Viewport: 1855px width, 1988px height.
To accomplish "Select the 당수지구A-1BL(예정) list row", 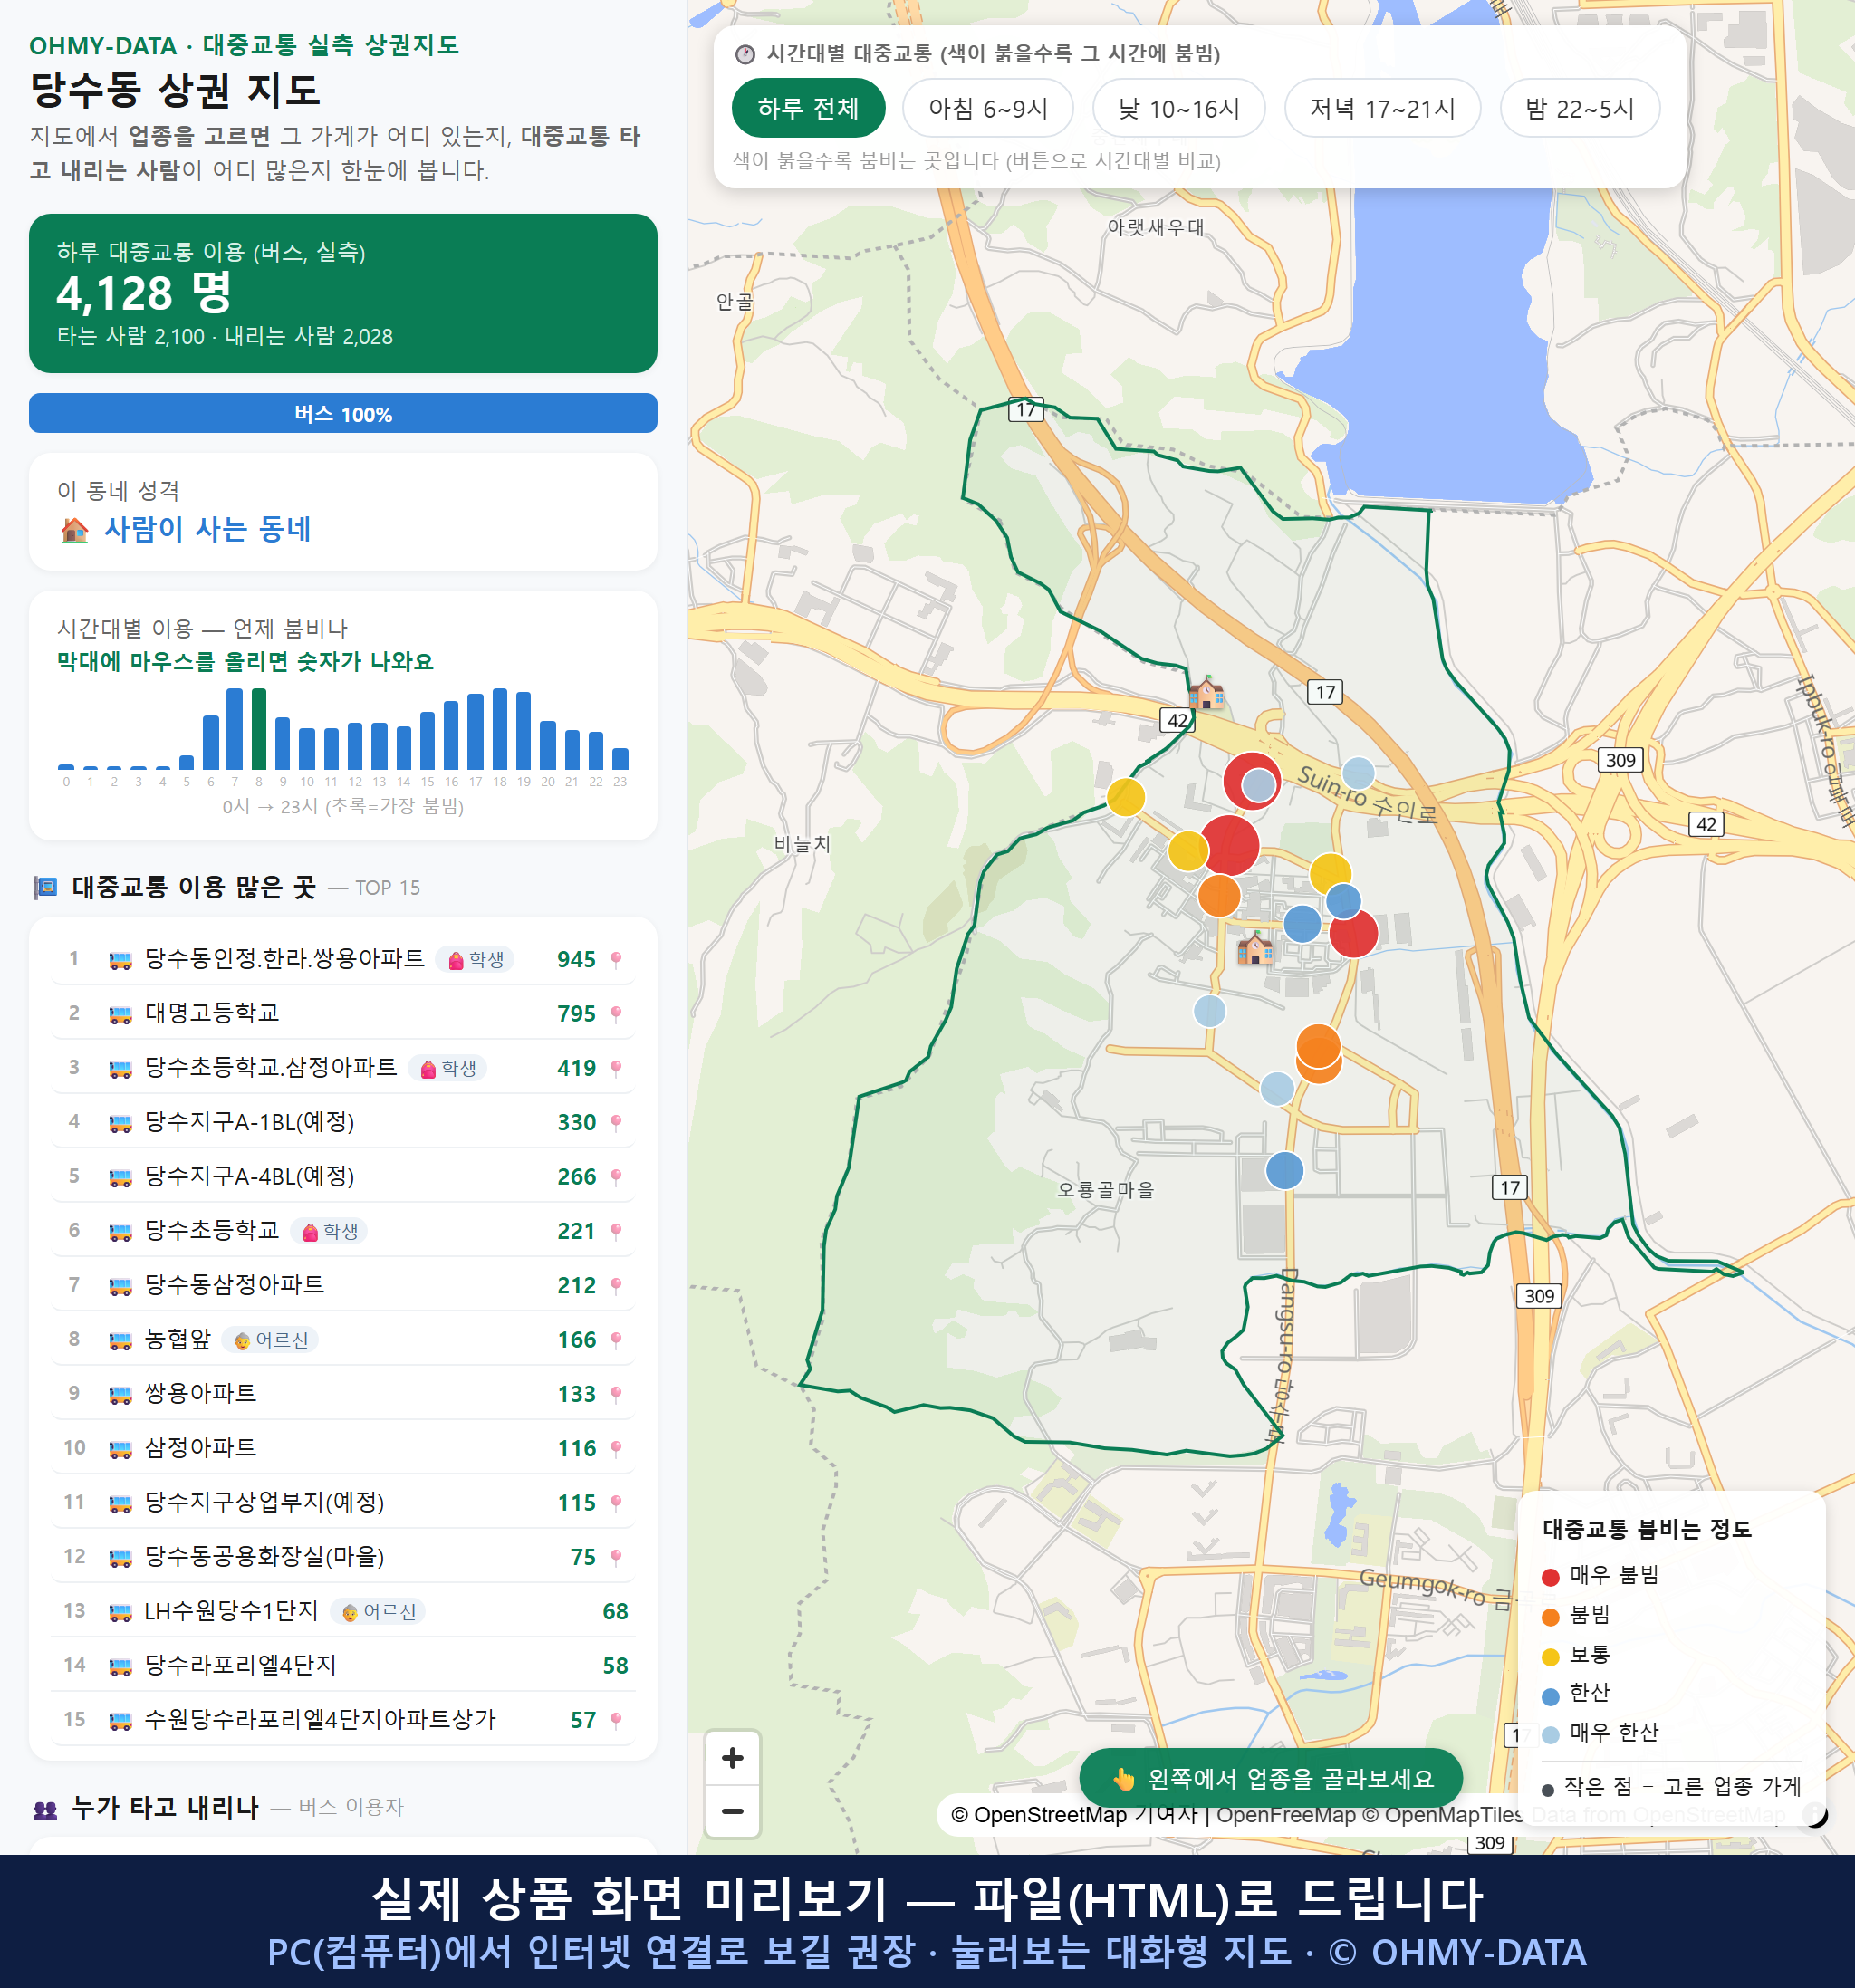I will click(x=343, y=1122).
